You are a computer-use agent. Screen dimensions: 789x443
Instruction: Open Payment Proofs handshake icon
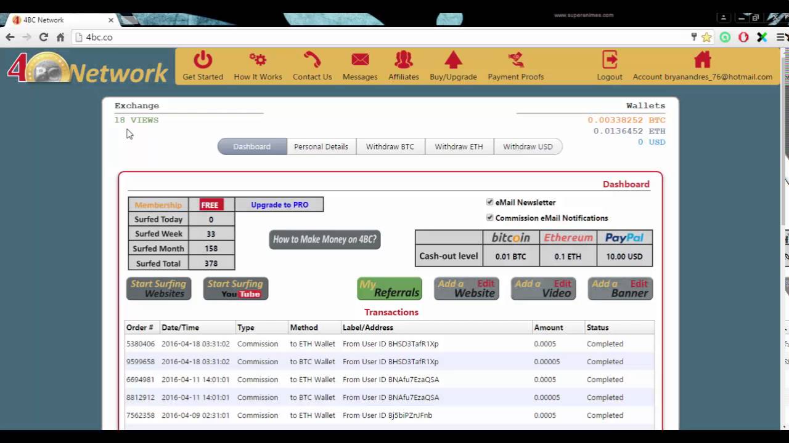(x=515, y=60)
